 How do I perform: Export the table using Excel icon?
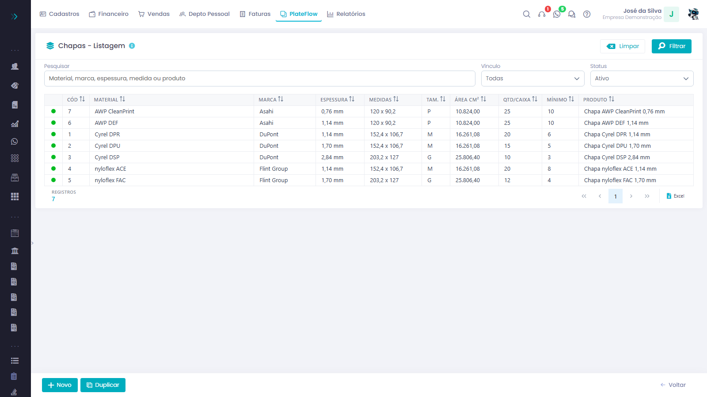point(675,196)
